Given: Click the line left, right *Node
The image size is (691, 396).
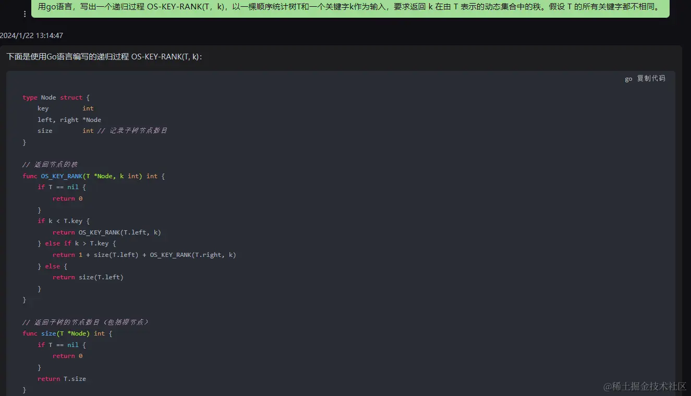Looking at the screenshot, I should point(69,120).
